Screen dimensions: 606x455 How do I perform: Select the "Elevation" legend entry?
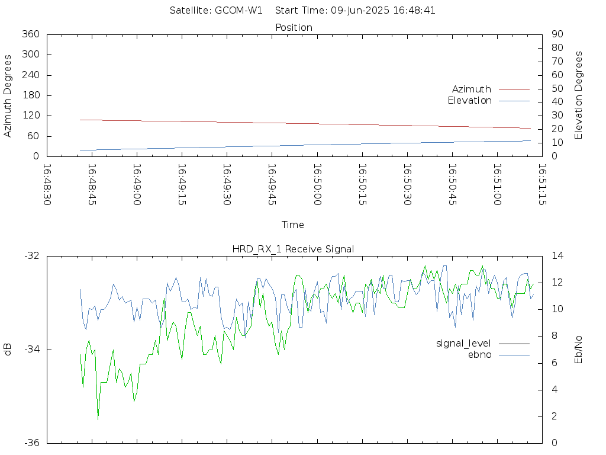point(469,101)
